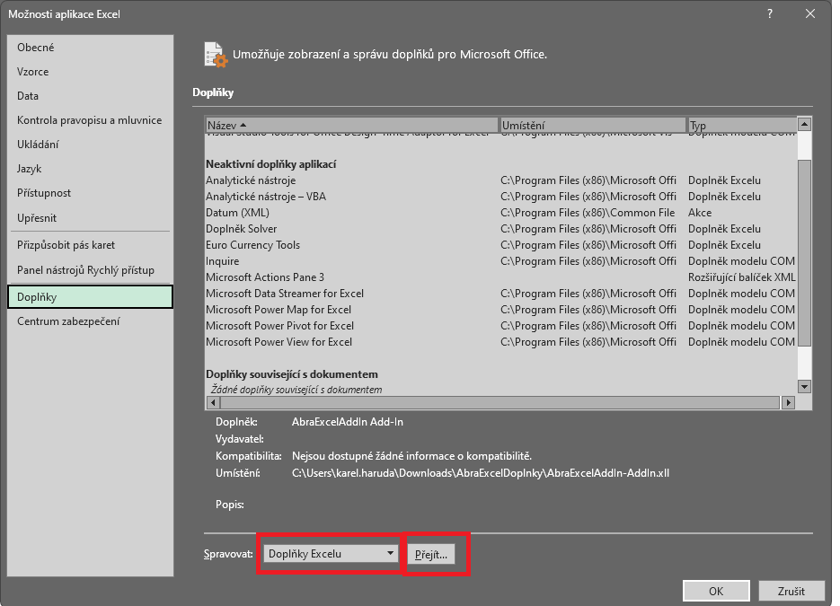
Task: Sort add-ins by Typ column header
Action: (x=742, y=126)
